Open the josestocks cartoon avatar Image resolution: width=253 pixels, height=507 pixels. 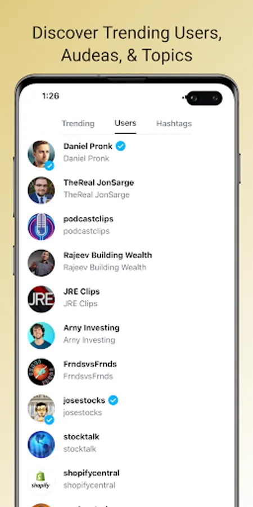(41, 408)
